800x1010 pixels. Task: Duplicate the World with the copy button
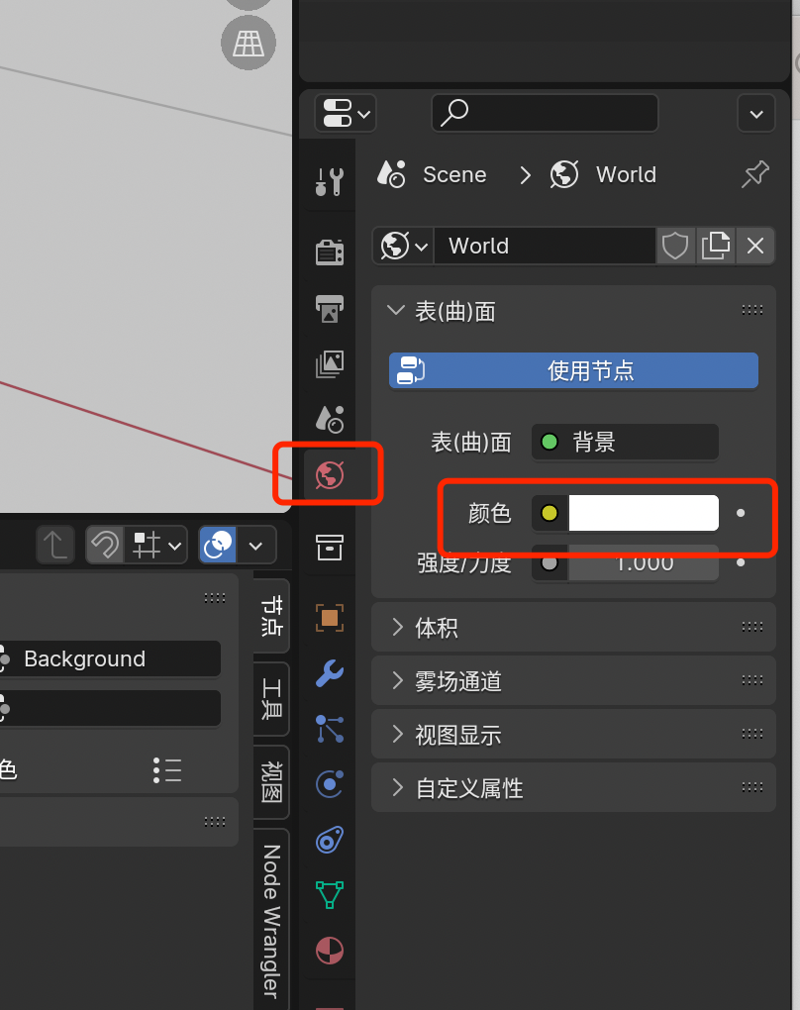pos(716,246)
